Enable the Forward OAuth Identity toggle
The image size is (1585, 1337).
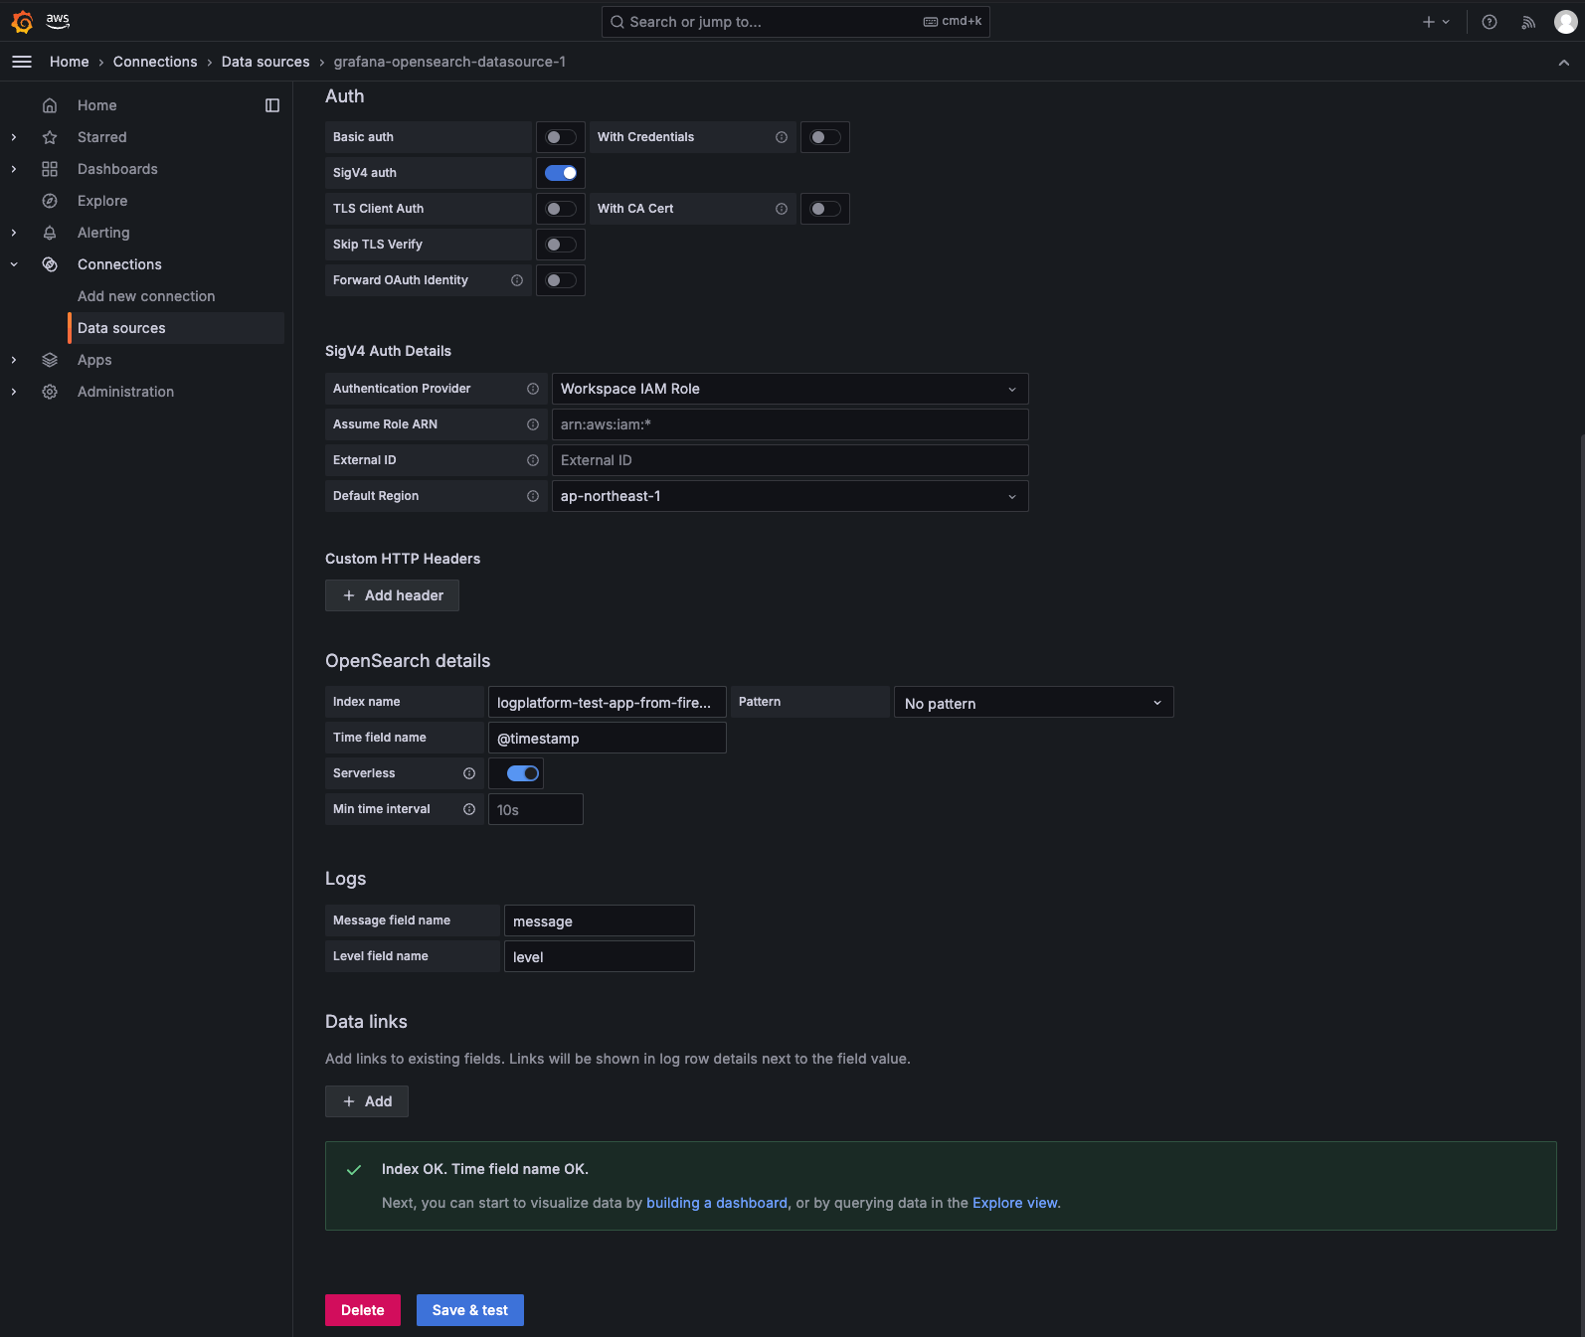point(561,280)
